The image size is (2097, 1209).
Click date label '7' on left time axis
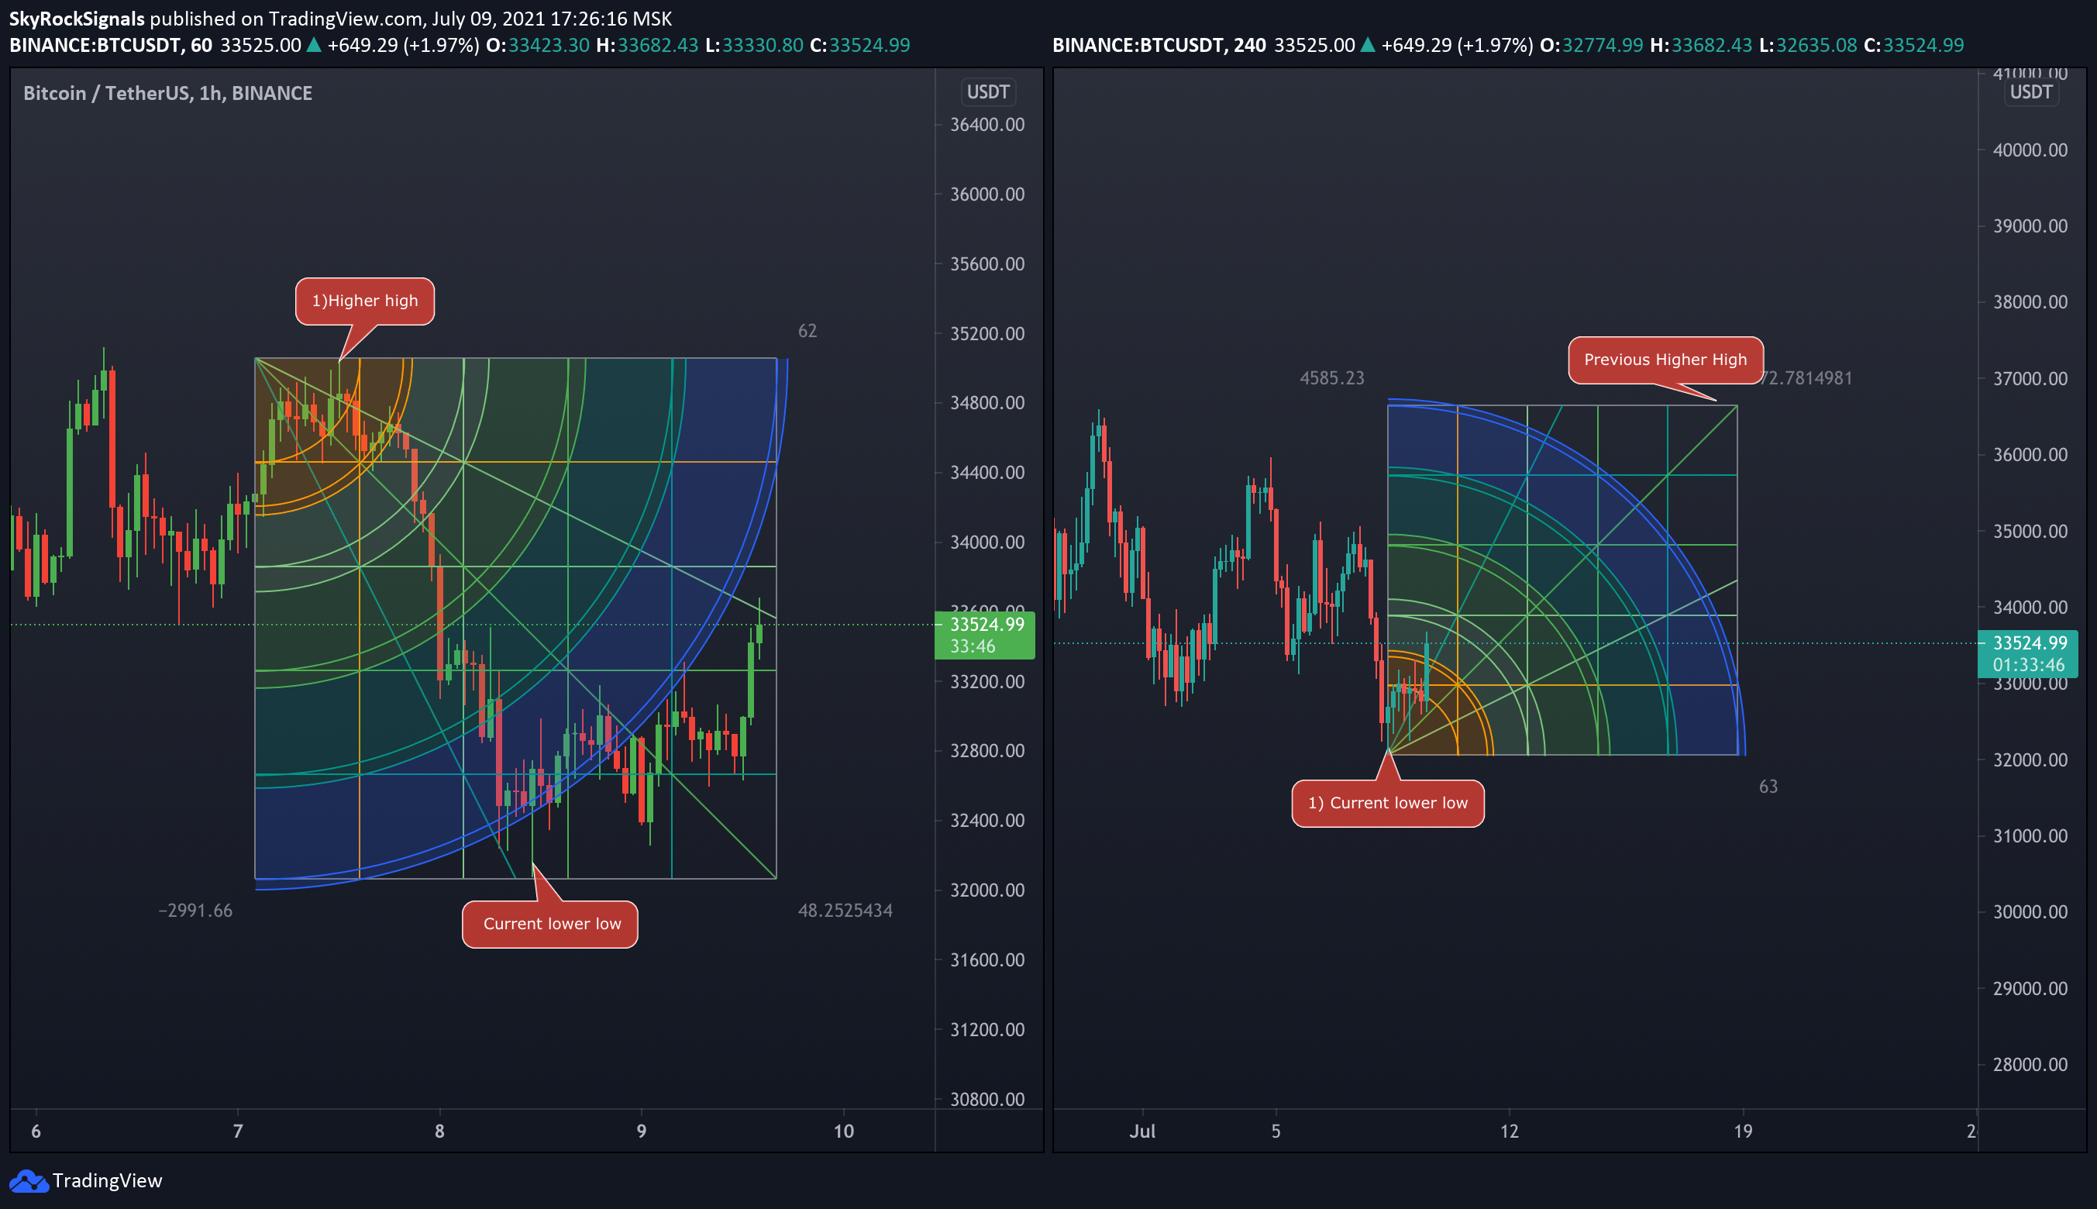[x=237, y=1131]
